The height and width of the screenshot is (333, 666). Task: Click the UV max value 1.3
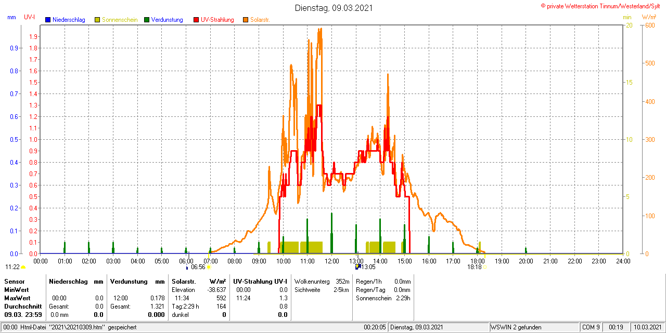click(283, 298)
